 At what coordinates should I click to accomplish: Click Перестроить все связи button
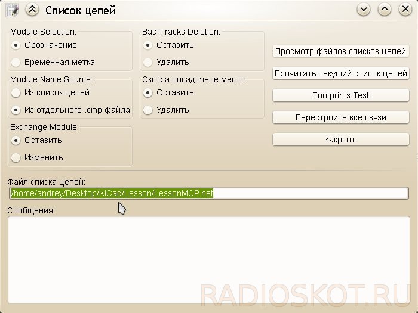[x=341, y=117]
